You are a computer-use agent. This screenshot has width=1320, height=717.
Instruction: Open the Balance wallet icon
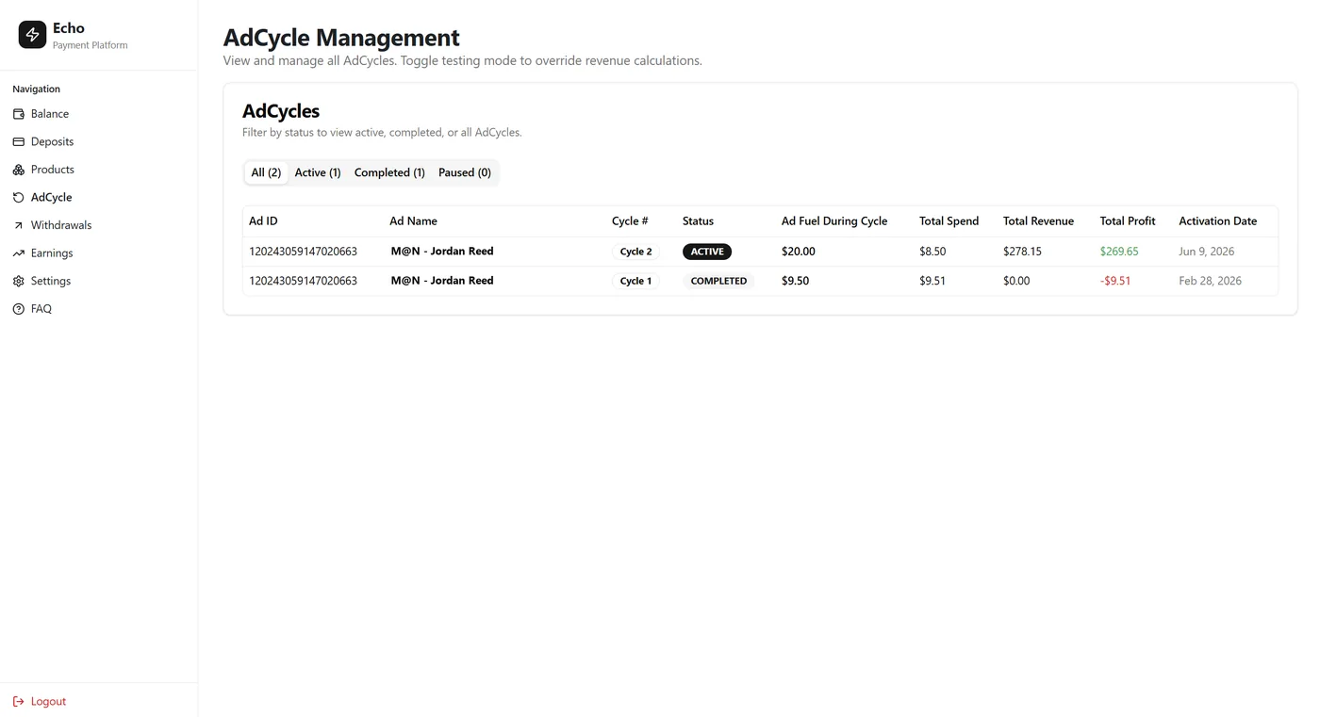(18, 114)
